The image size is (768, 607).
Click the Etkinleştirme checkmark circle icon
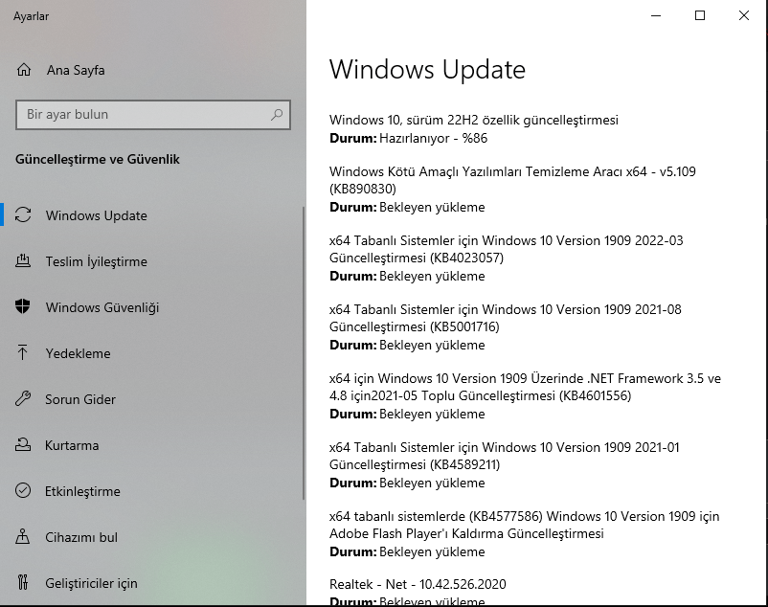coord(23,490)
